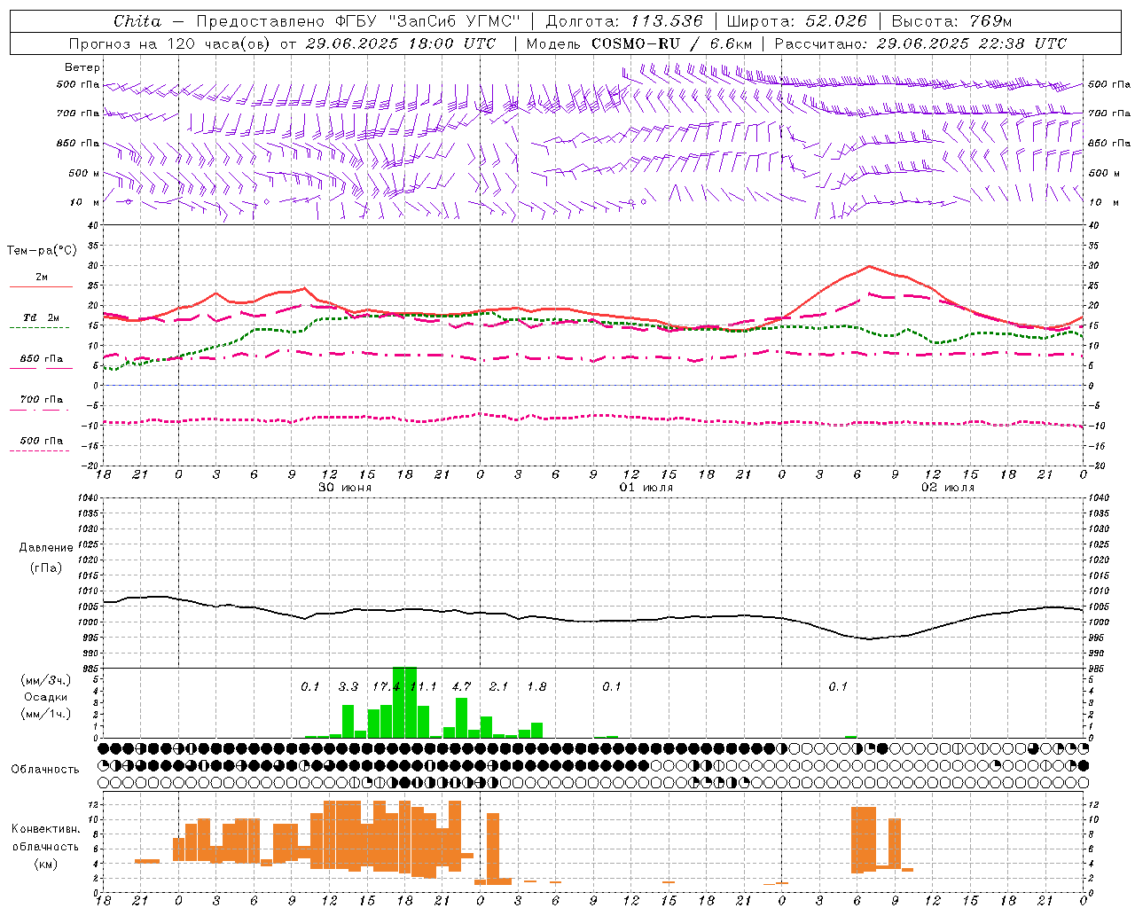1135x908 pixels.
Task: Click the precipitation total "11.1"
Action: (423, 686)
